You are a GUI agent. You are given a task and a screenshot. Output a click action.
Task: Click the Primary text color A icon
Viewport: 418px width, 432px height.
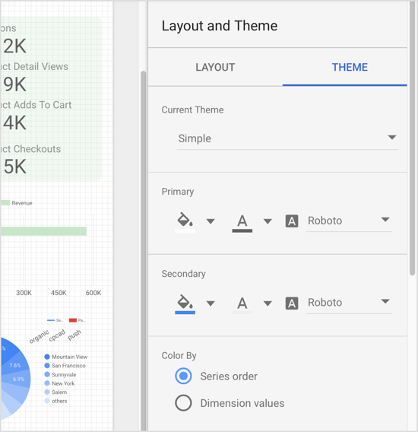pos(242,221)
